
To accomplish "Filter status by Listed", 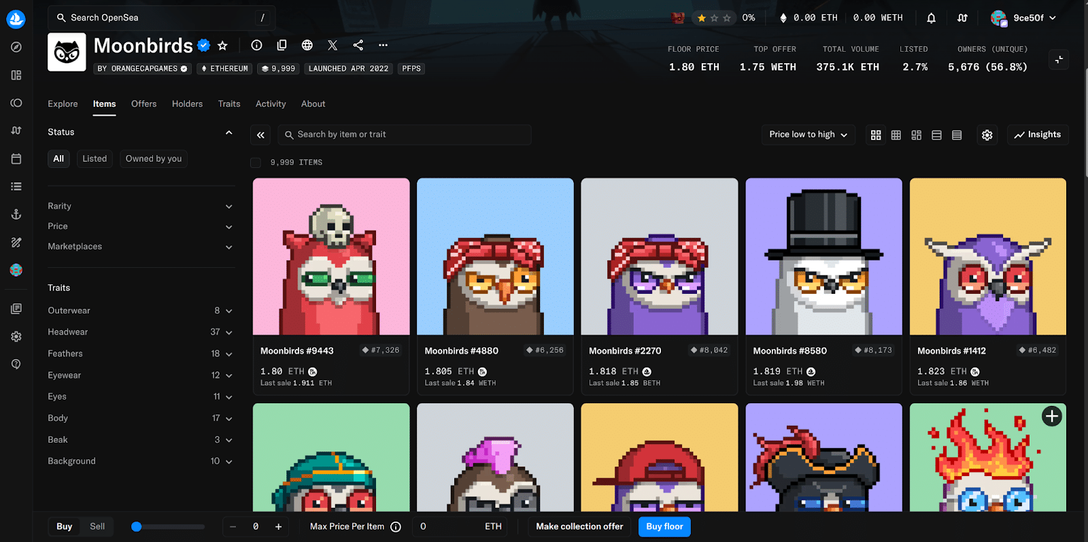I will click(95, 158).
